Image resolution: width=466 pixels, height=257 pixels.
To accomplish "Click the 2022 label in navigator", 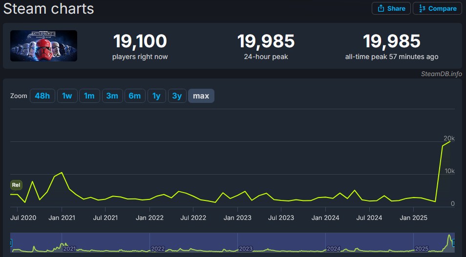I will click(157, 249).
